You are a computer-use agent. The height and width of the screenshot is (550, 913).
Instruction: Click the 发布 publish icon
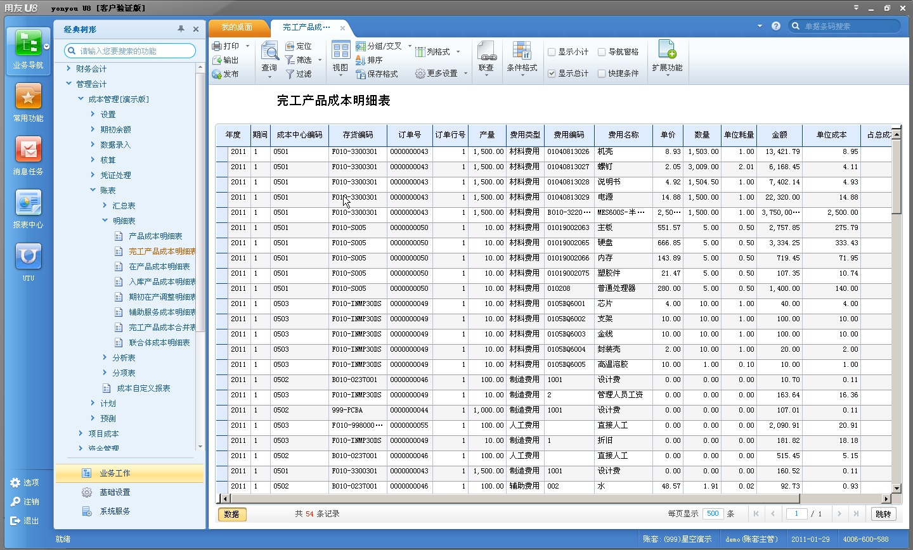coord(217,74)
